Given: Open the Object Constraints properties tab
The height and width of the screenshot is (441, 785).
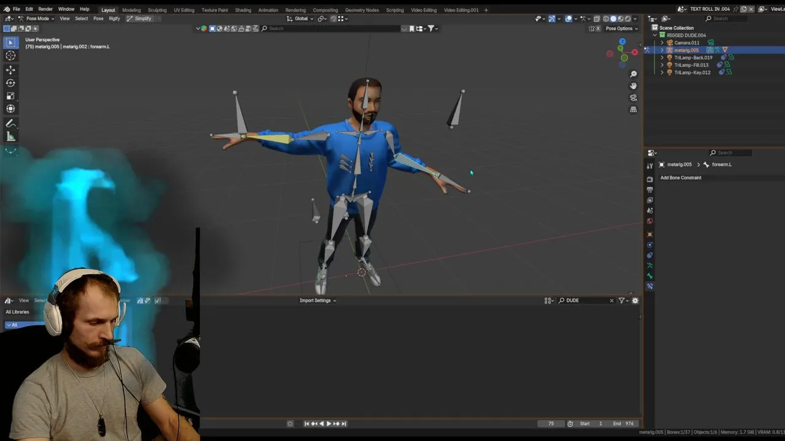Looking at the screenshot, I should [649, 255].
